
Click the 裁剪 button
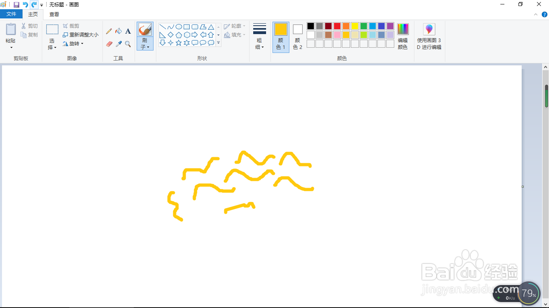point(71,26)
